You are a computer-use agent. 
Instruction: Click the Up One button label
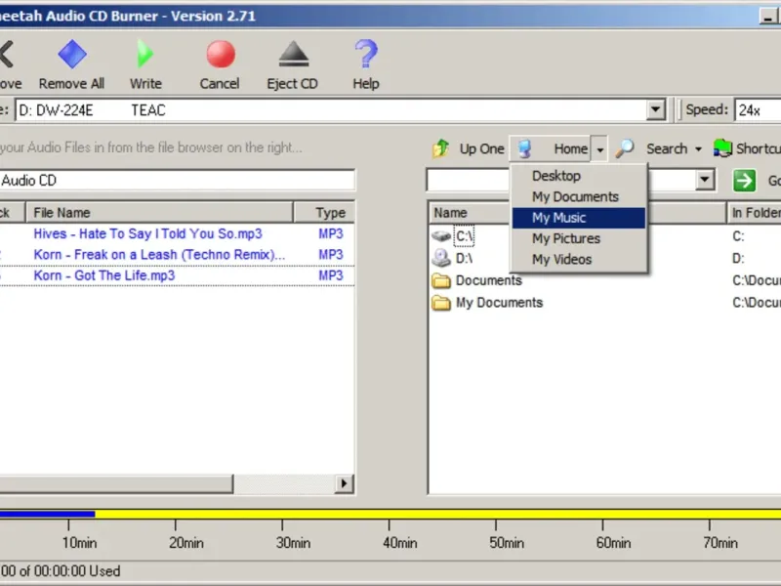pyautogui.click(x=481, y=149)
